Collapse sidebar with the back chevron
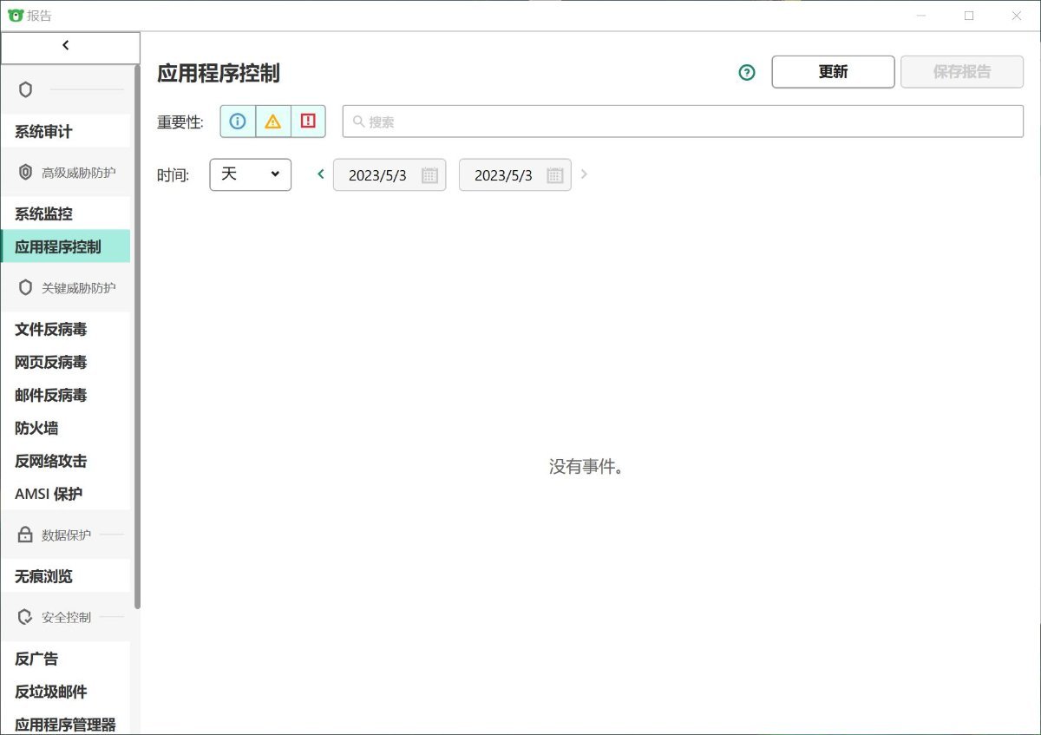 66,46
